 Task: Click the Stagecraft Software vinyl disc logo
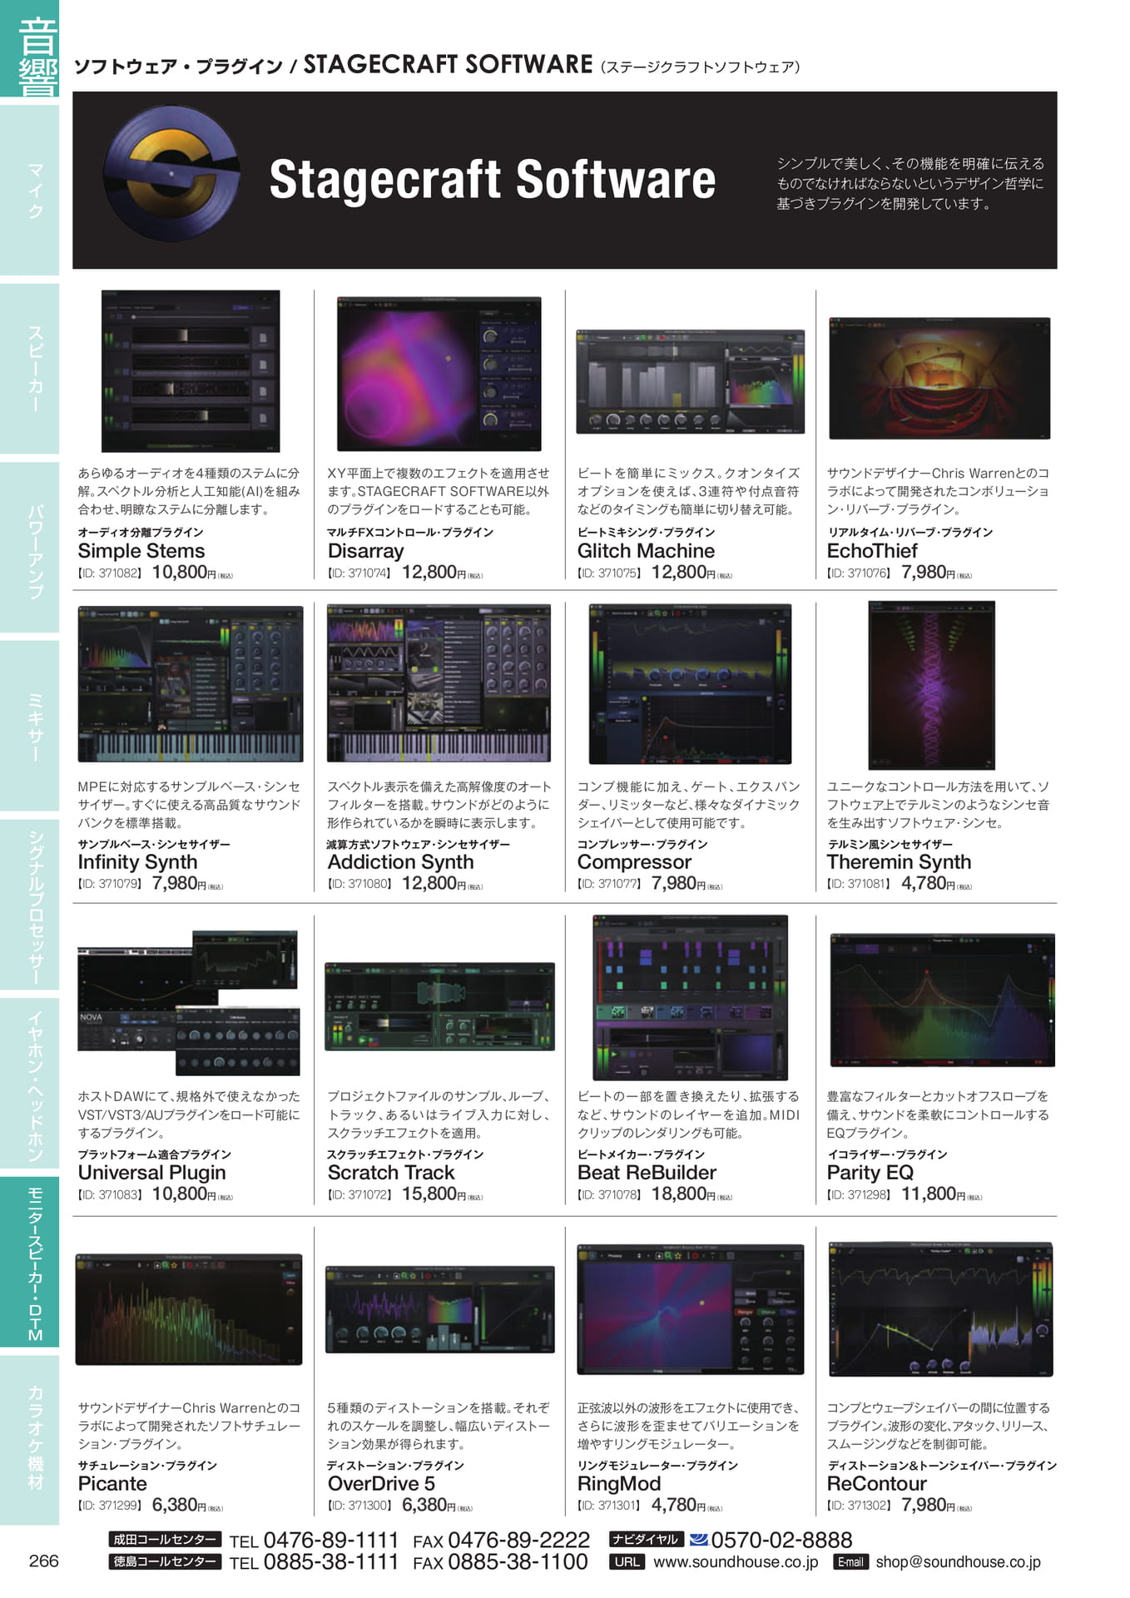tap(171, 174)
